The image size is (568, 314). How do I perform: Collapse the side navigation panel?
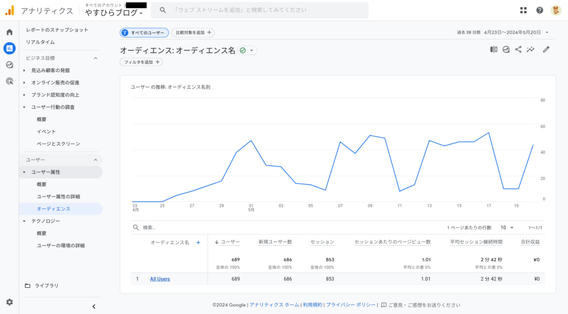(x=94, y=306)
